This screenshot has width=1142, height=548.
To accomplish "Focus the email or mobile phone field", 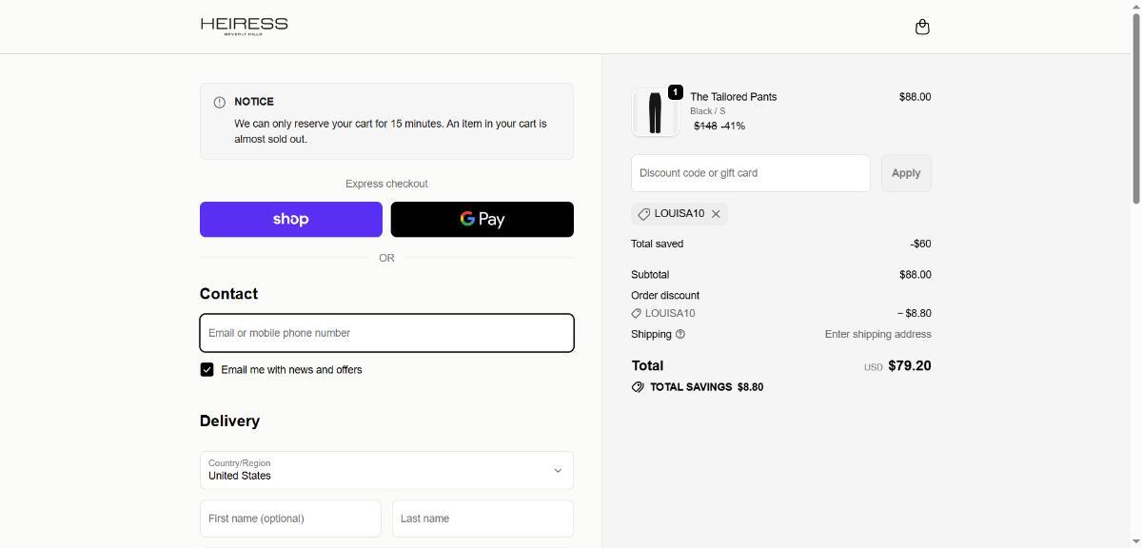I will (x=386, y=333).
